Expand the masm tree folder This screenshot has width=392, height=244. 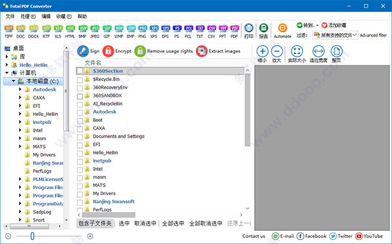tap(20, 138)
